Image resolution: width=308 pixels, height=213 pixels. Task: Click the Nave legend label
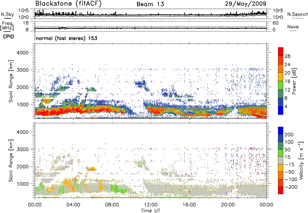[293, 27]
